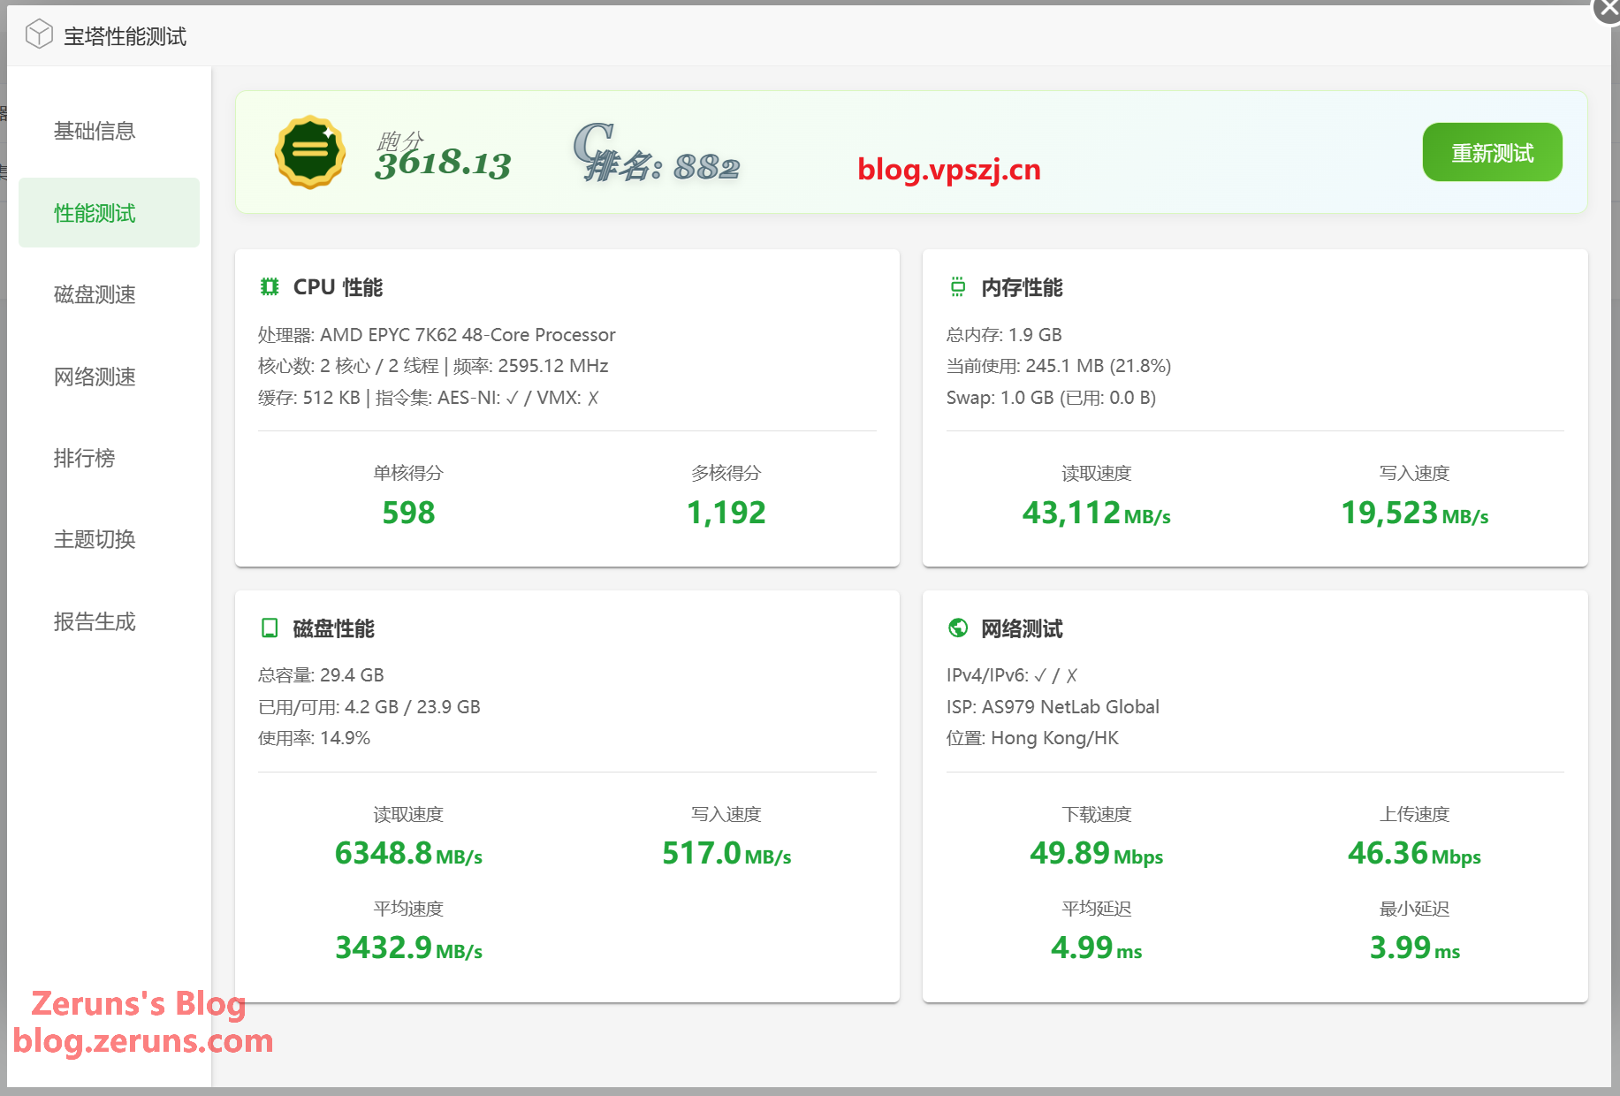Click the disk icon beside 磁盘性能
The width and height of the screenshot is (1620, 1096).
tap(270, 628)
